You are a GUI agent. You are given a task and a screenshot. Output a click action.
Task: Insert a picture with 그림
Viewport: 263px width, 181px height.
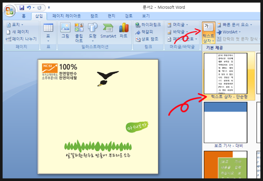coord(65,30)
